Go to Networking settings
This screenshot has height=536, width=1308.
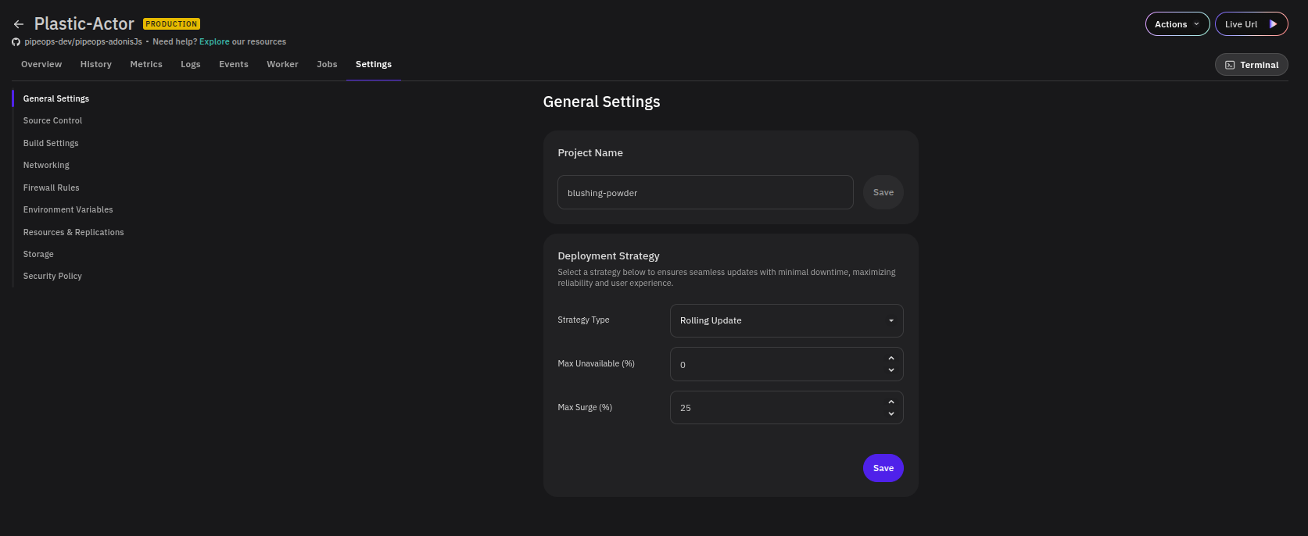[46, 165]
